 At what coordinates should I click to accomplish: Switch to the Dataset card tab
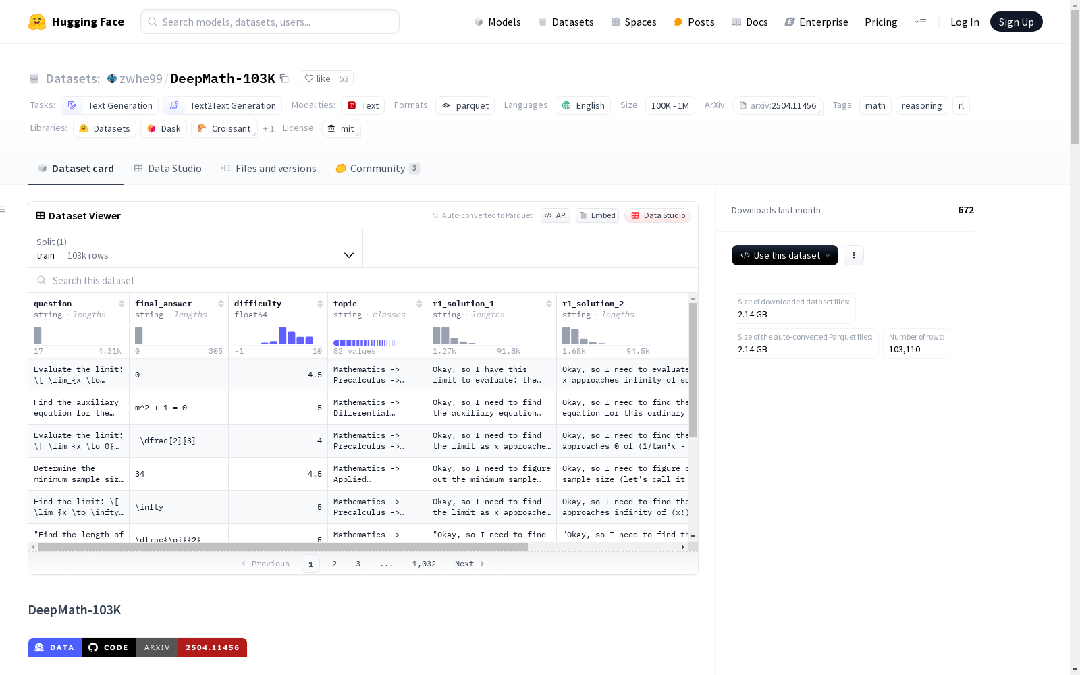76,169
